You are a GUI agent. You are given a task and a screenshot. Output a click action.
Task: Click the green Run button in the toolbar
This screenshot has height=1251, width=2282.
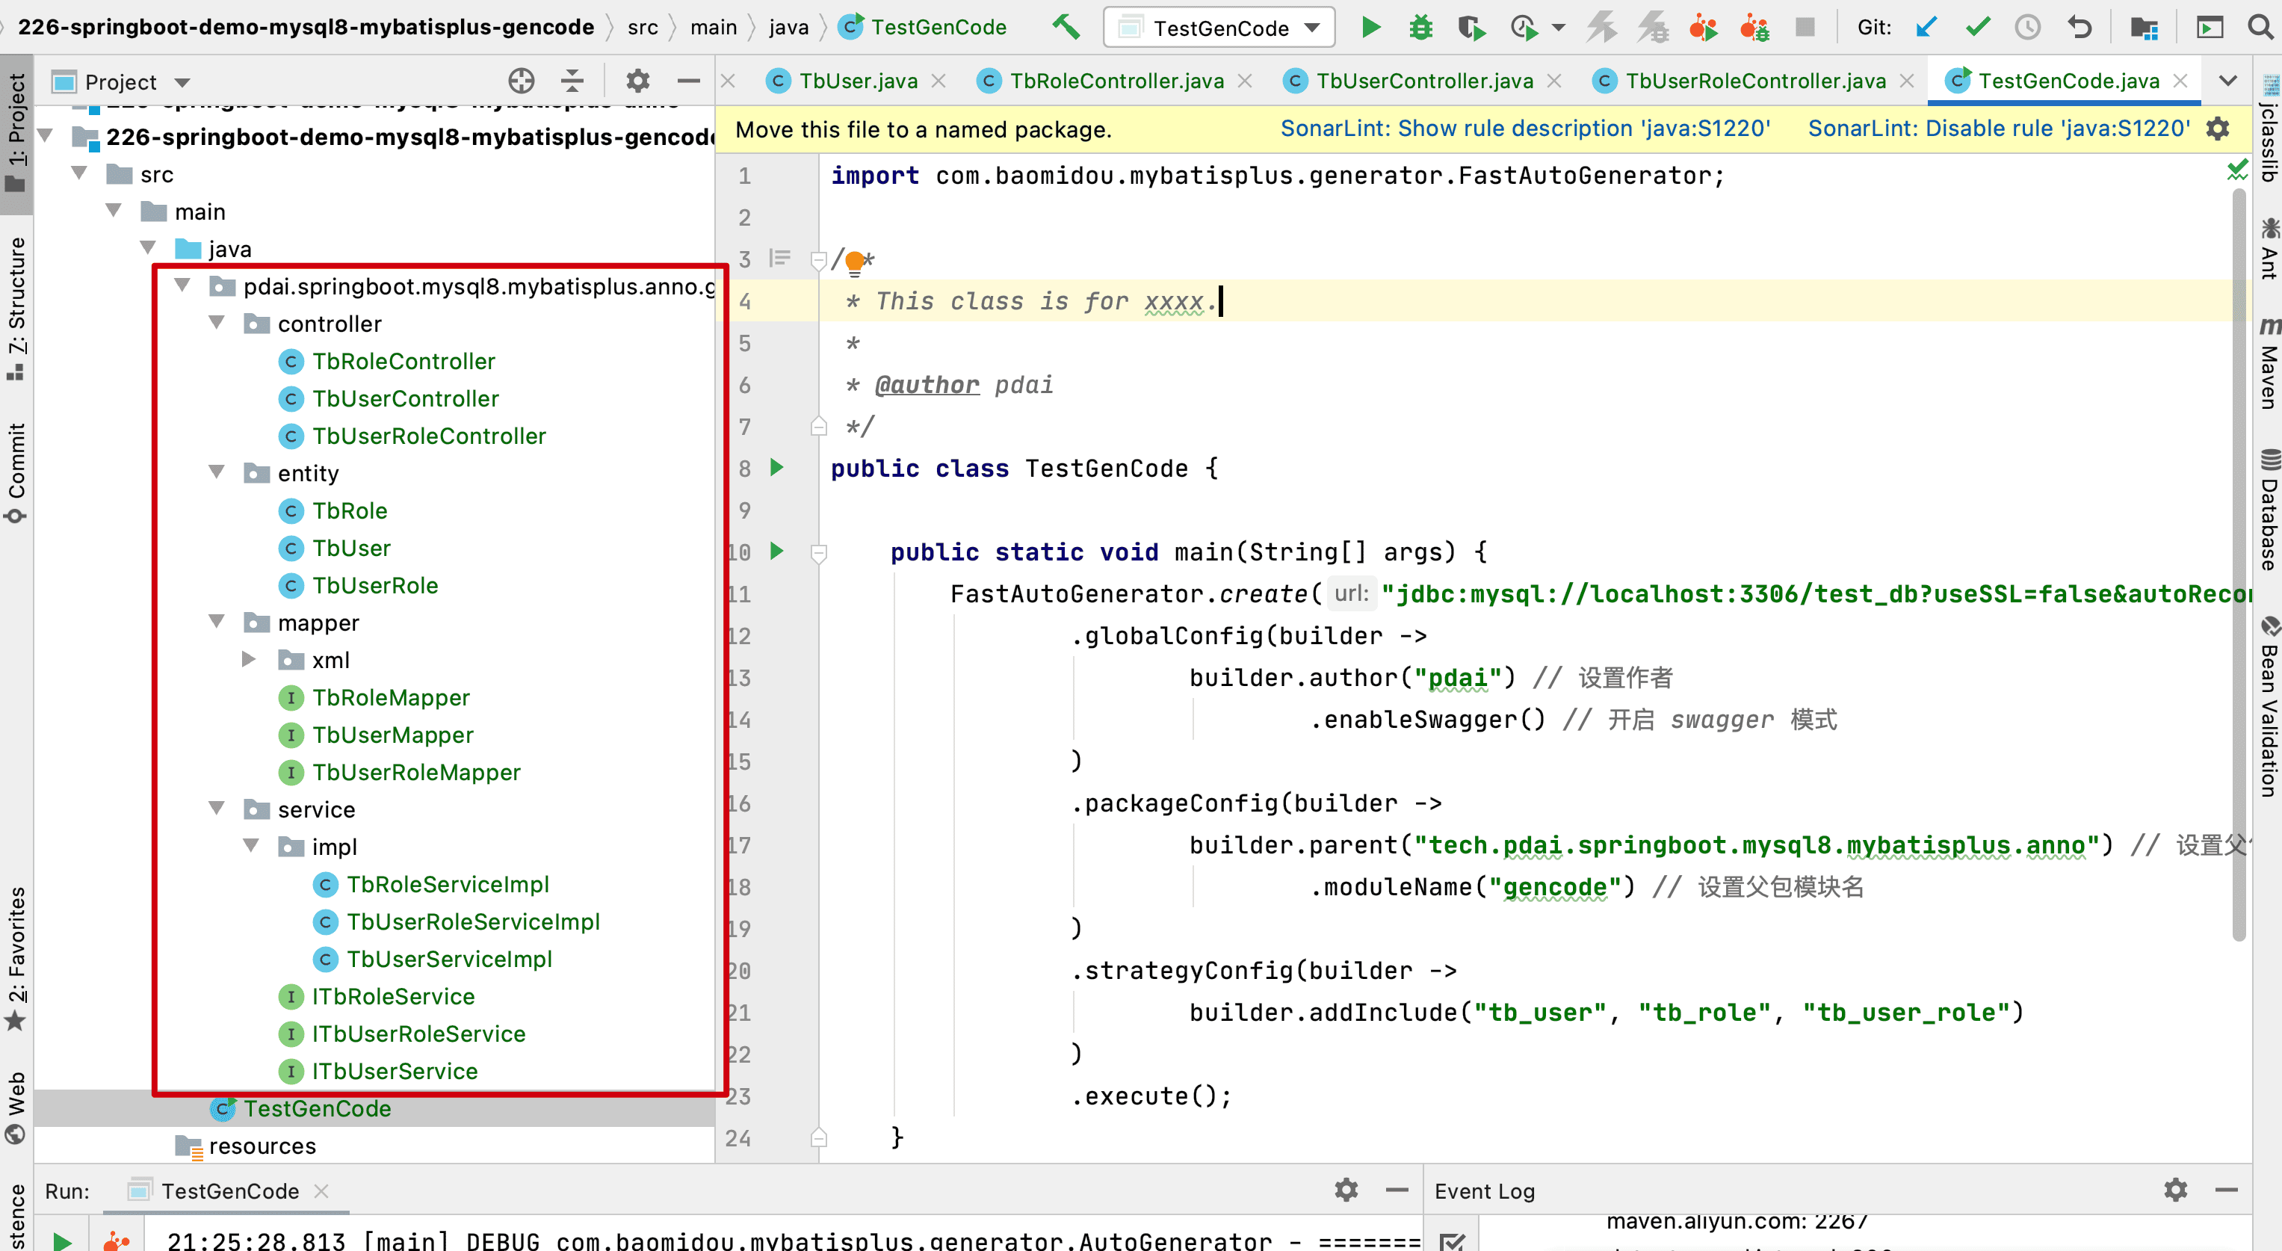click(x=1370, y=28)
